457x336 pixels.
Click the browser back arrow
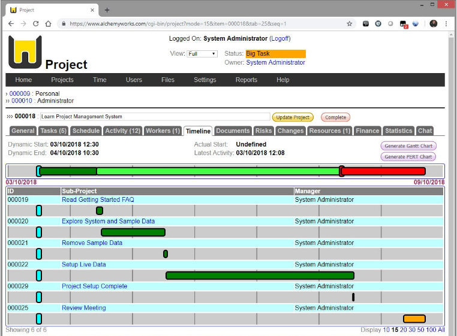[x=10, y=24]
